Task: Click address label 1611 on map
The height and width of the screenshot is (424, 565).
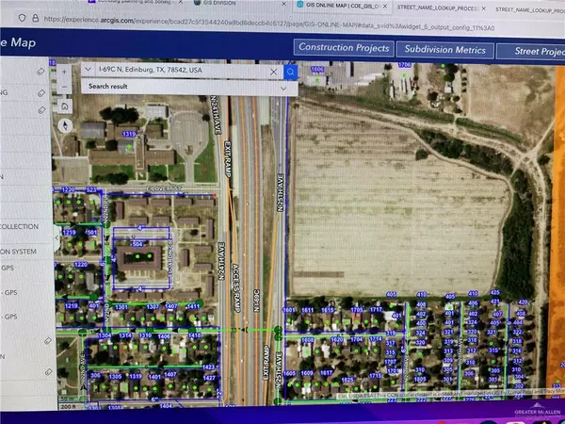Action: pyautogui.click(x=307, y=310)
